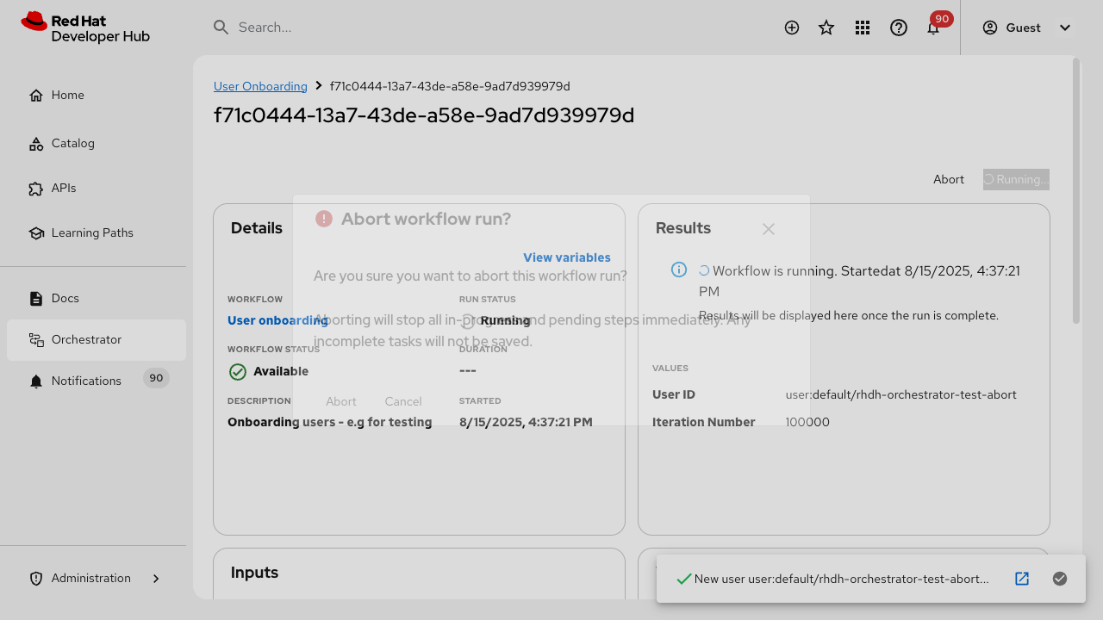The image size is (1103, 620).
Task: Follow the User Onboarding breadcrumb link
Action: [260, 86]
